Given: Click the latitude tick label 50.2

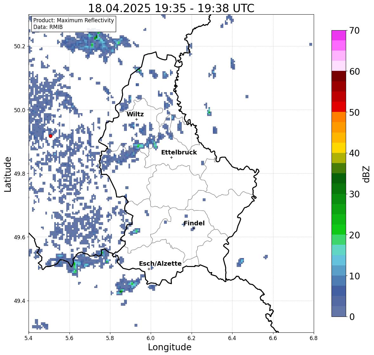Looking at the screenshot, I should pos(19,46).
